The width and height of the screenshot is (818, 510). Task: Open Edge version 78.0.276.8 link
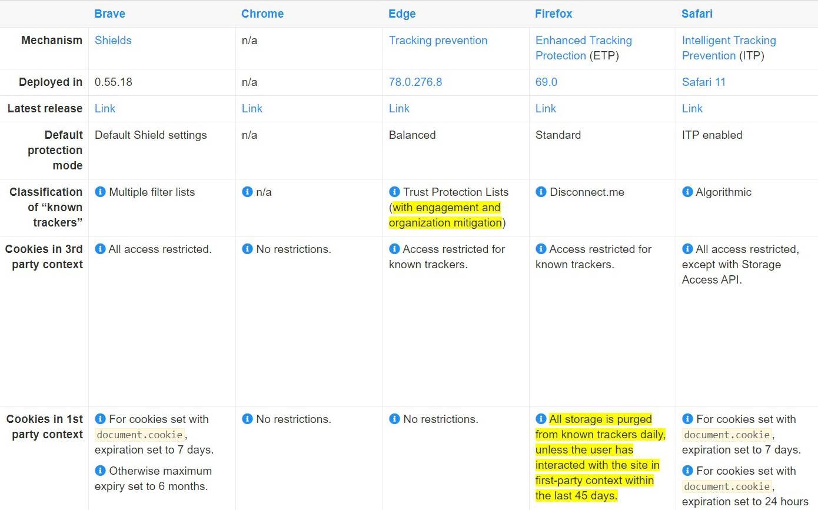point(415,82)
